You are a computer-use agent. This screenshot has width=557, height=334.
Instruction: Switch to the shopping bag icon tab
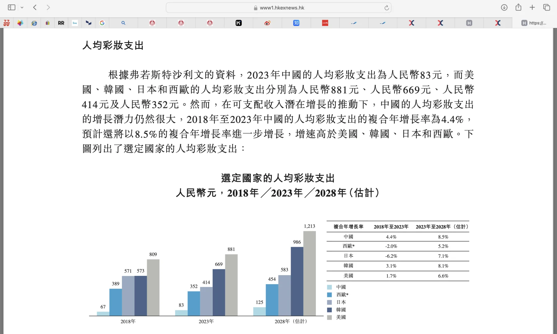click(x=47, y=23)
